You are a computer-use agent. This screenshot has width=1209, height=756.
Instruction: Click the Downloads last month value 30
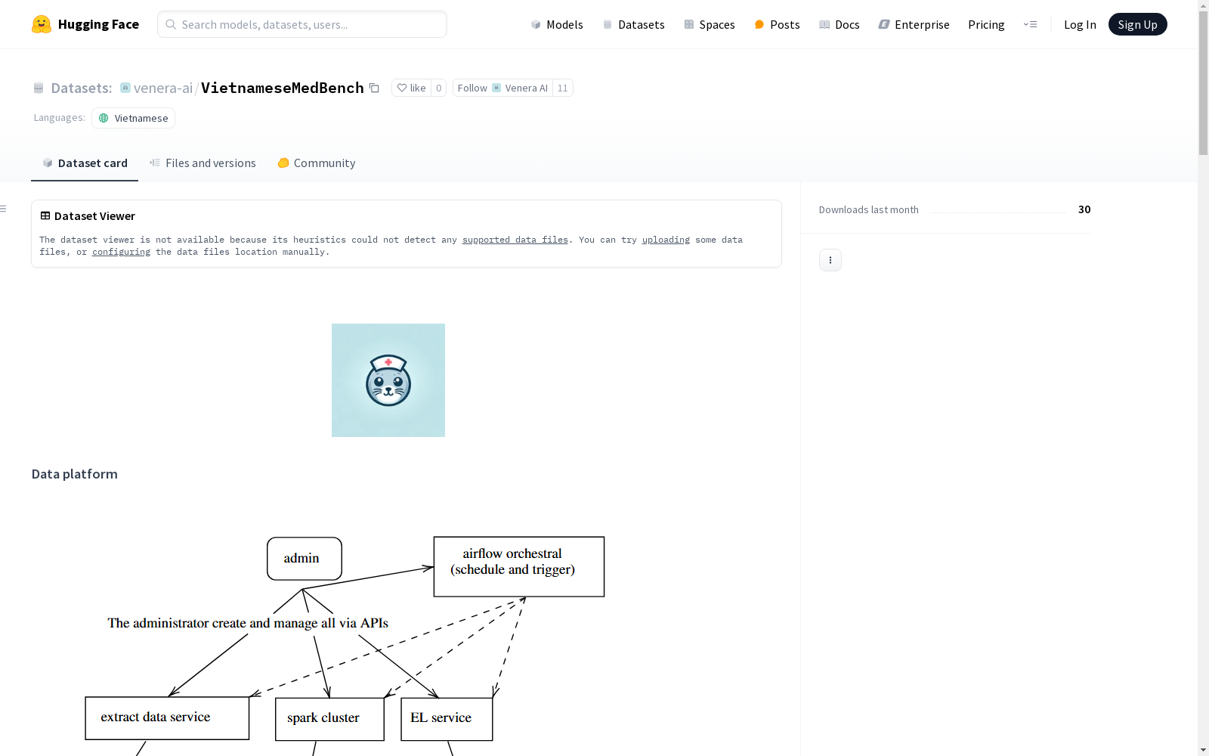click(1084, 209)
